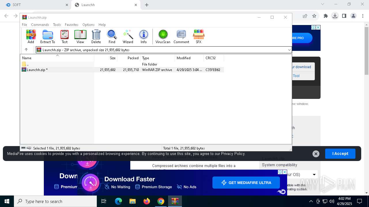The height and width of the screenshot is (207, 369).
Task: Accept MediaFire cookies with I Accept
Action: point(340,154)
